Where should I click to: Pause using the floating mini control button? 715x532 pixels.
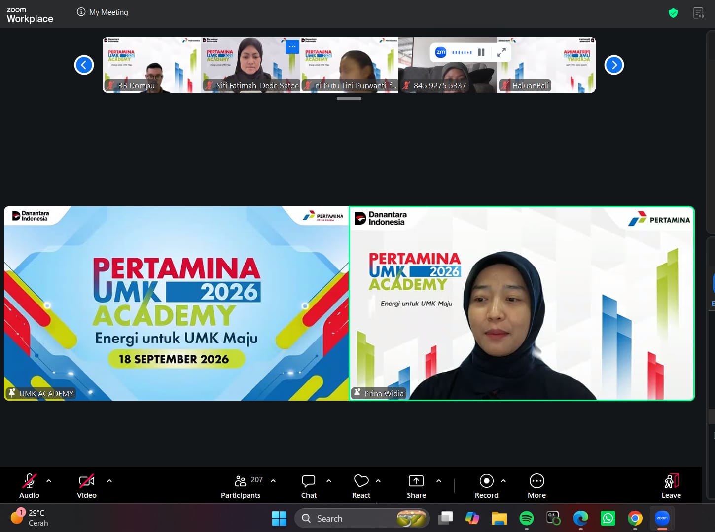(x=481, y=52)
